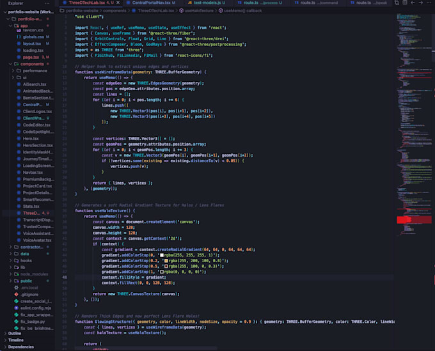435x351 pixels.
Task: Click the create_social Python file icon
Action: click(x=17, y=301)
